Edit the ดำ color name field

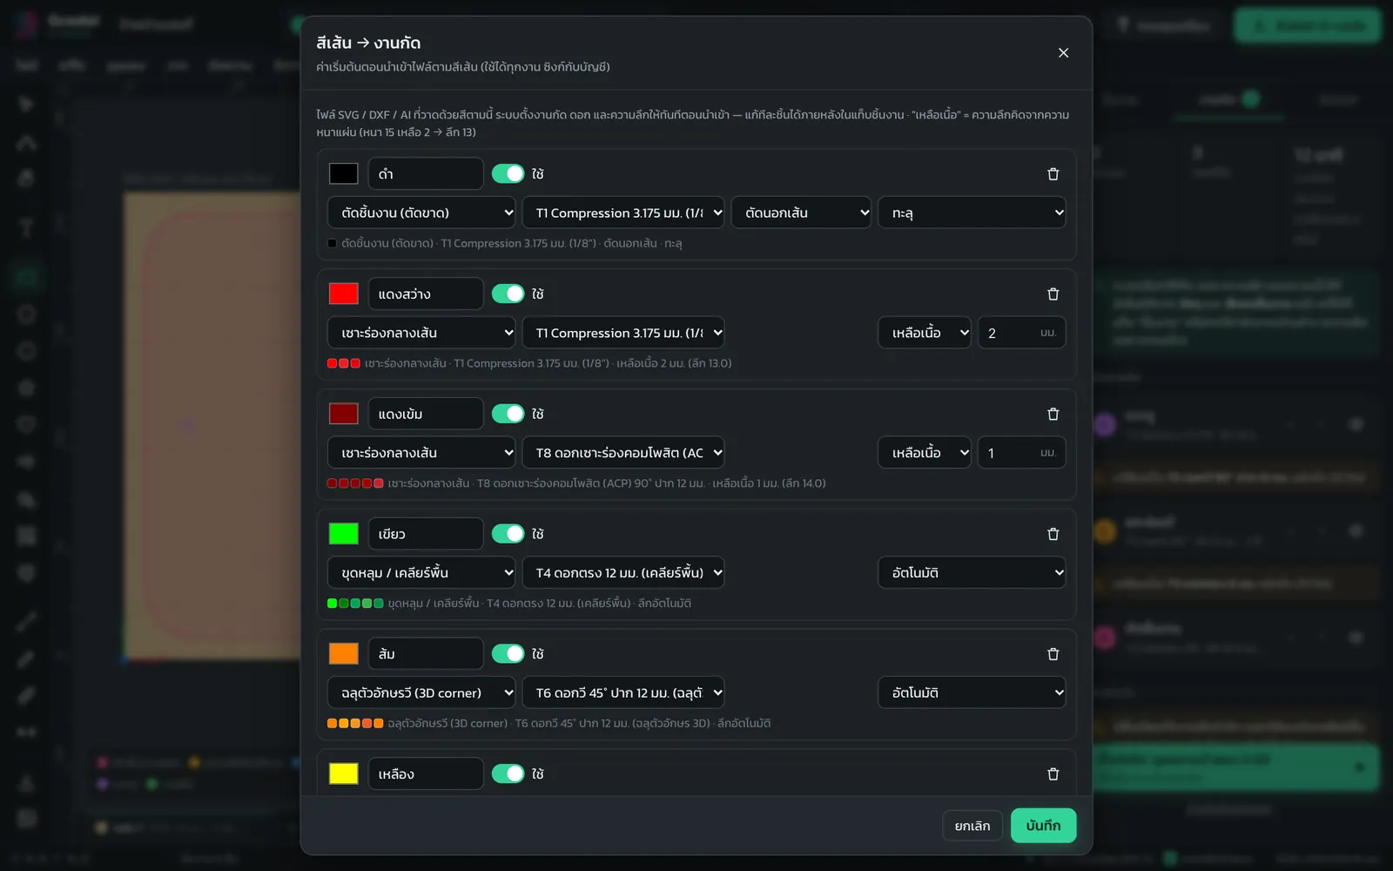tap(426, 174)
